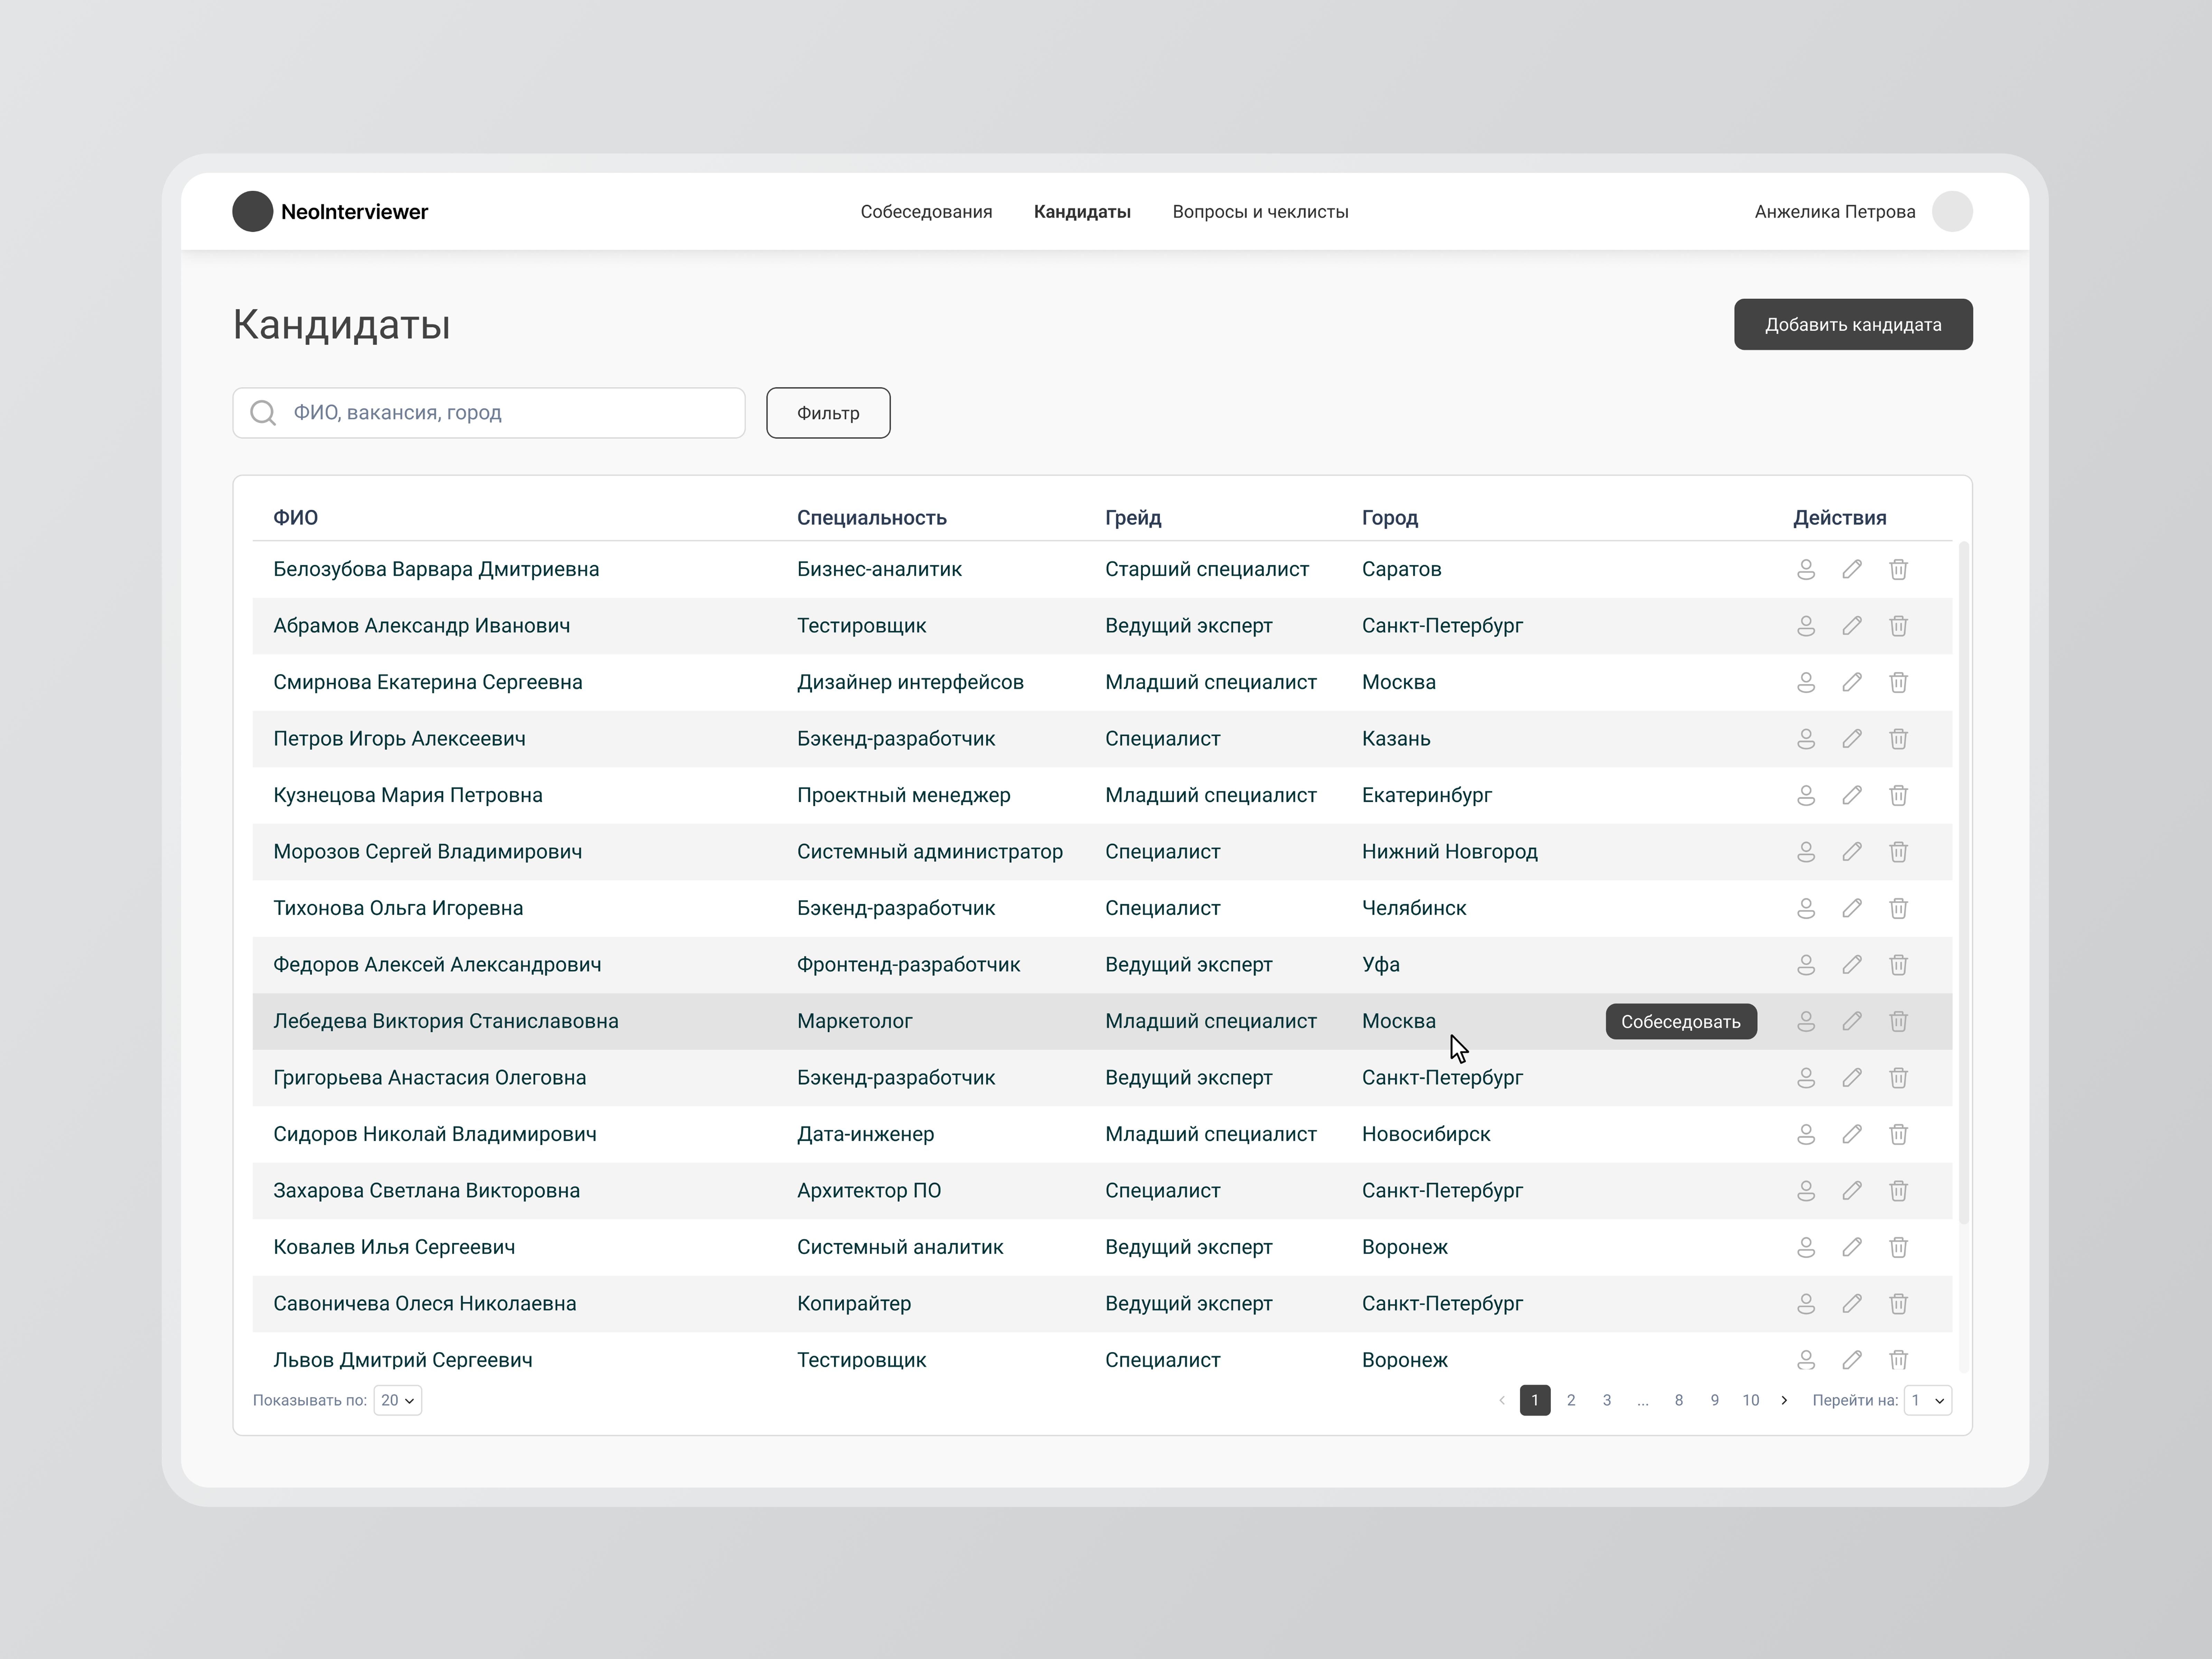The height and width of the screenshot is (1659, 2212).
Task: Go to page 2
Action: 1571,1400
